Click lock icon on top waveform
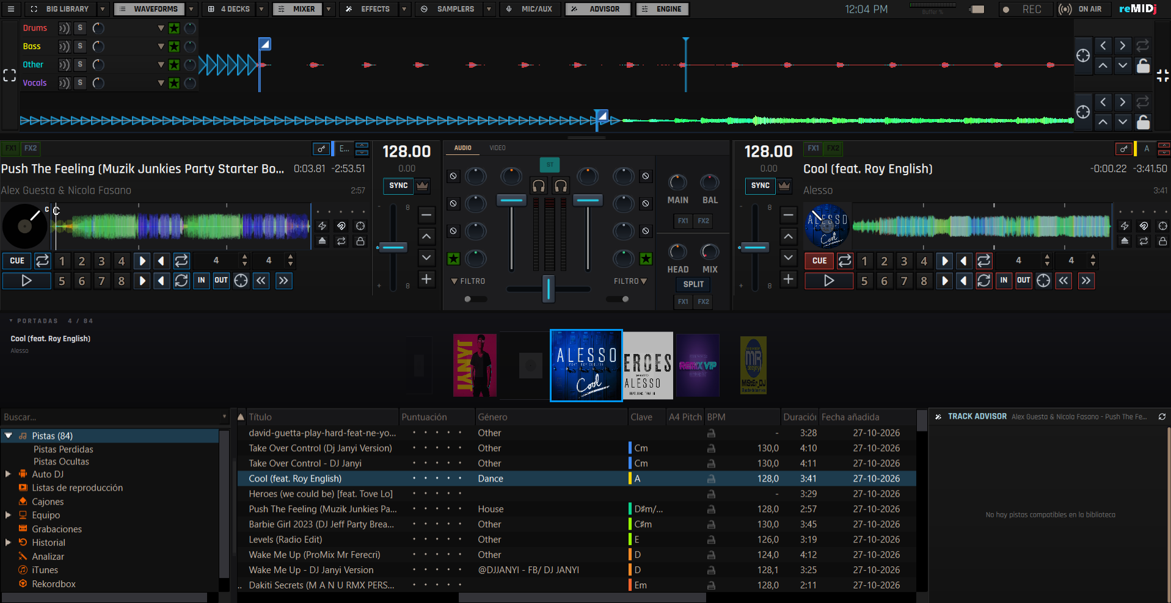 1143,66
